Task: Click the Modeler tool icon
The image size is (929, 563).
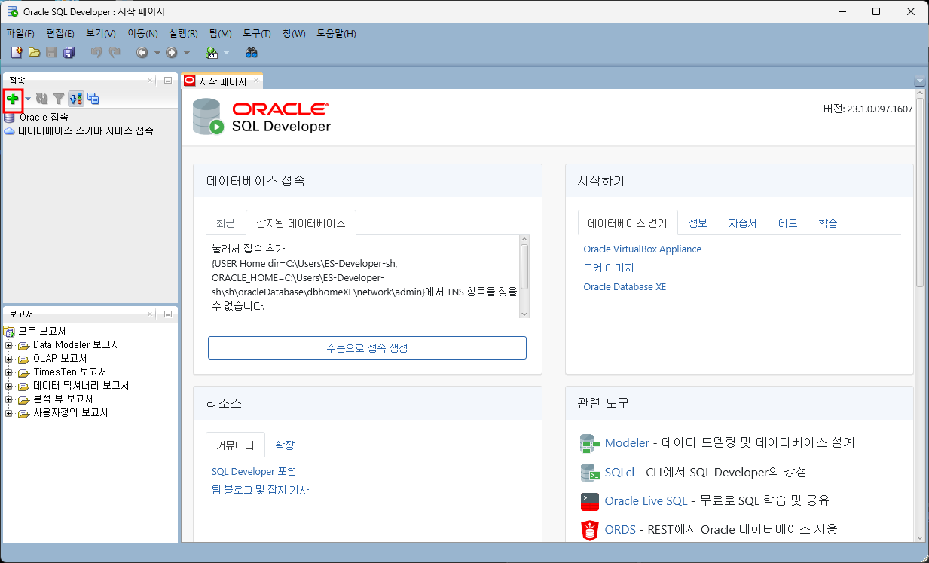Action: 590,443
